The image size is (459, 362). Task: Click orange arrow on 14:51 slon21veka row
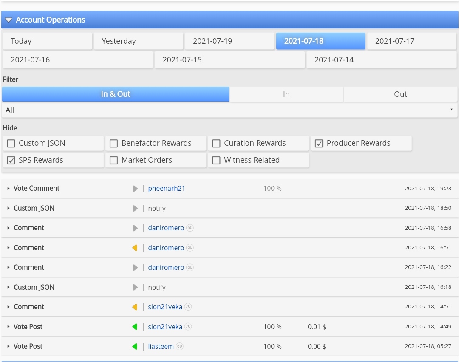pyautogui.click(x=135, y=307)
